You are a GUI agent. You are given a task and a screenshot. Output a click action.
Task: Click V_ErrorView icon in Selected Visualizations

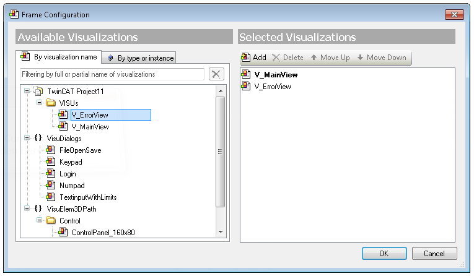point(246,86)
